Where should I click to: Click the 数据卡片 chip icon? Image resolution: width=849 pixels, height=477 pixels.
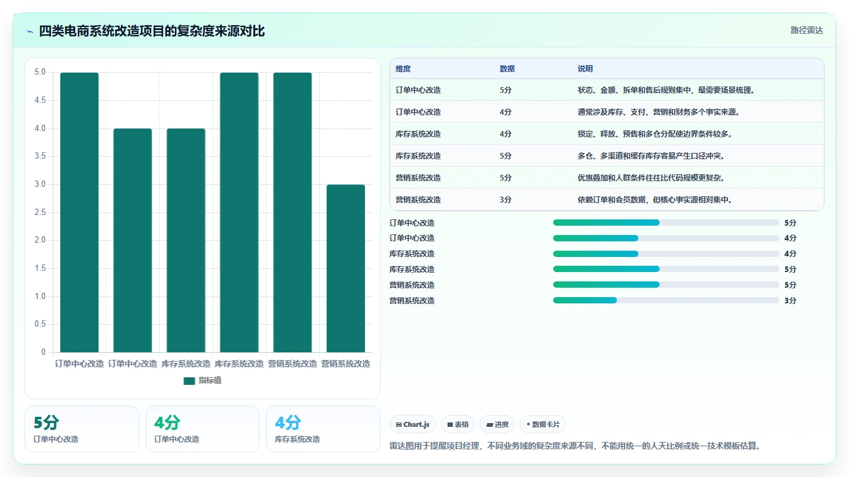click(529, 425)
